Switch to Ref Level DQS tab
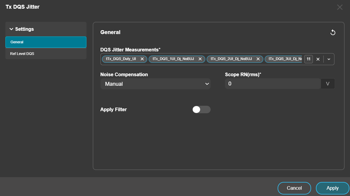 pos(46,54)
